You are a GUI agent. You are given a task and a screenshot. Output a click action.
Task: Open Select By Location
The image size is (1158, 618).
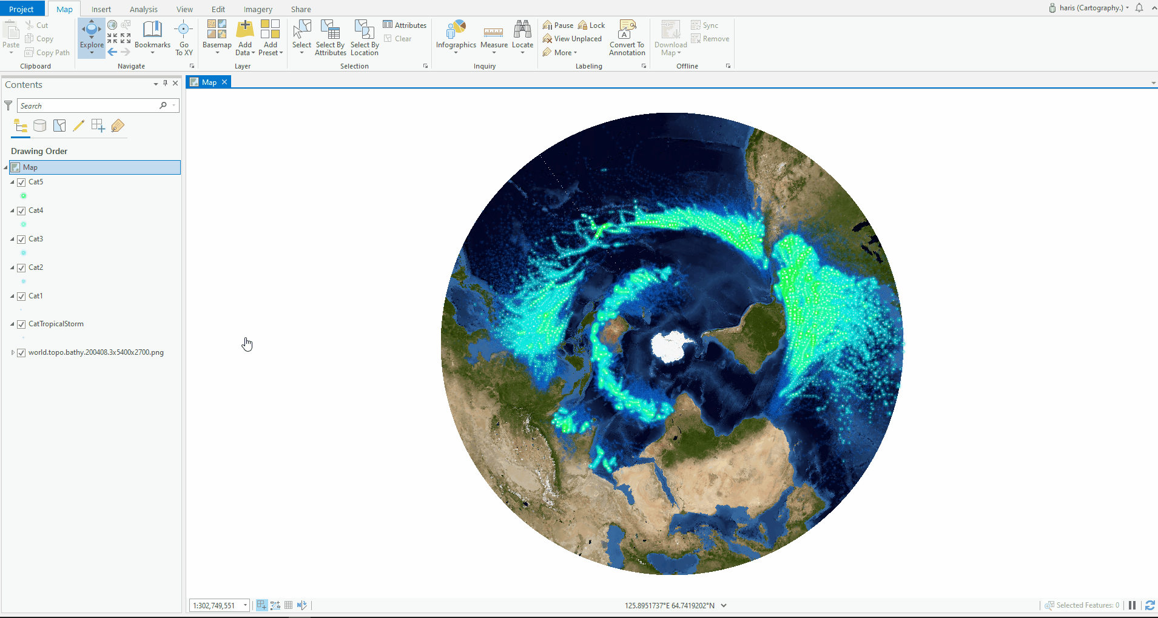point(365,38)
